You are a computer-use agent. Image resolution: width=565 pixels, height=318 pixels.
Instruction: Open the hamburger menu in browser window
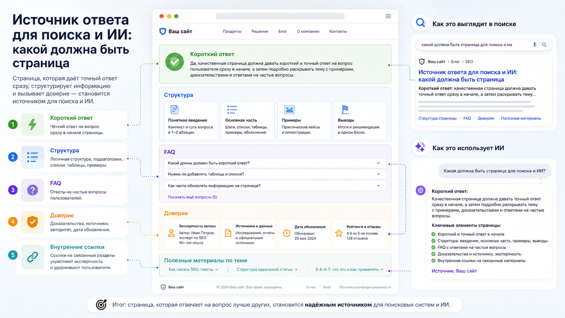(x=388, y=16)
